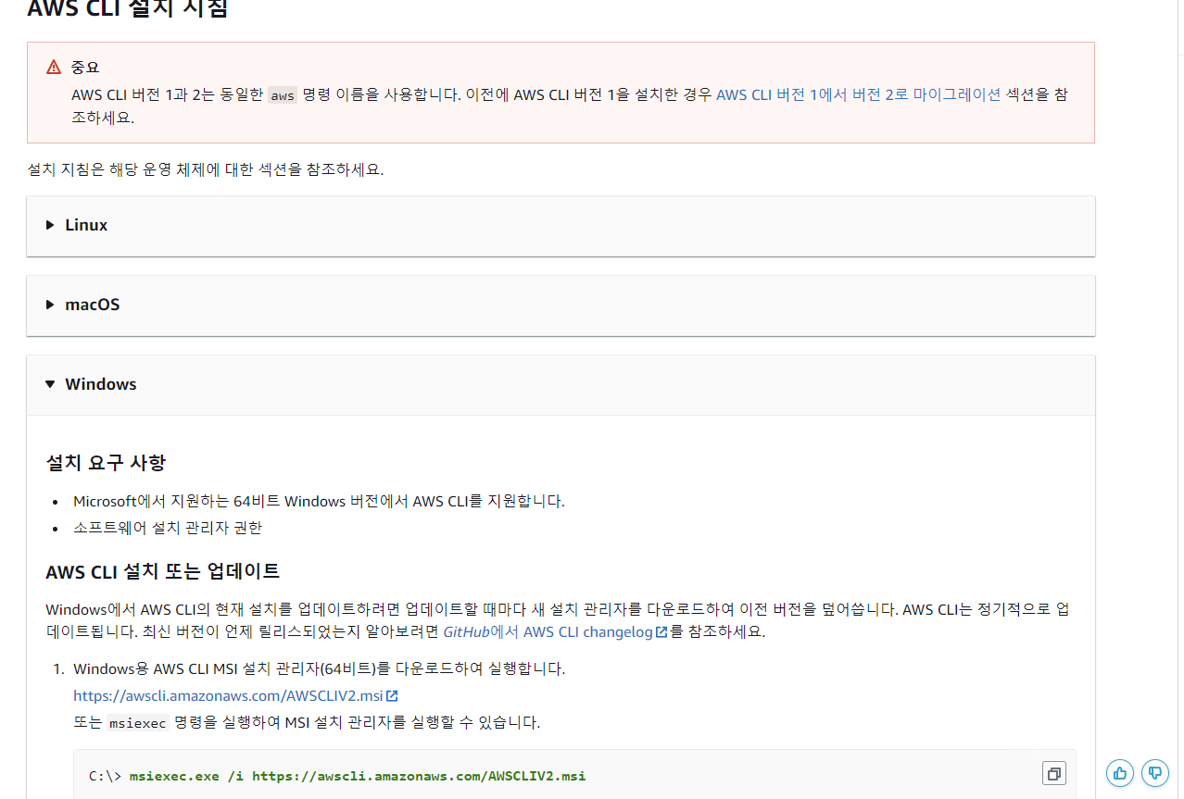
Task: Click the external link icon after AWSCLIV2.msi
Action: pos(392,695)
